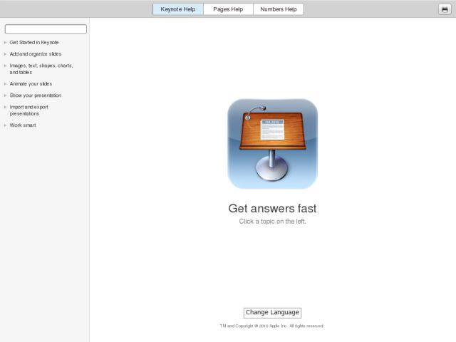Expand the arrow next to Add and organize slides

[6, 54]
